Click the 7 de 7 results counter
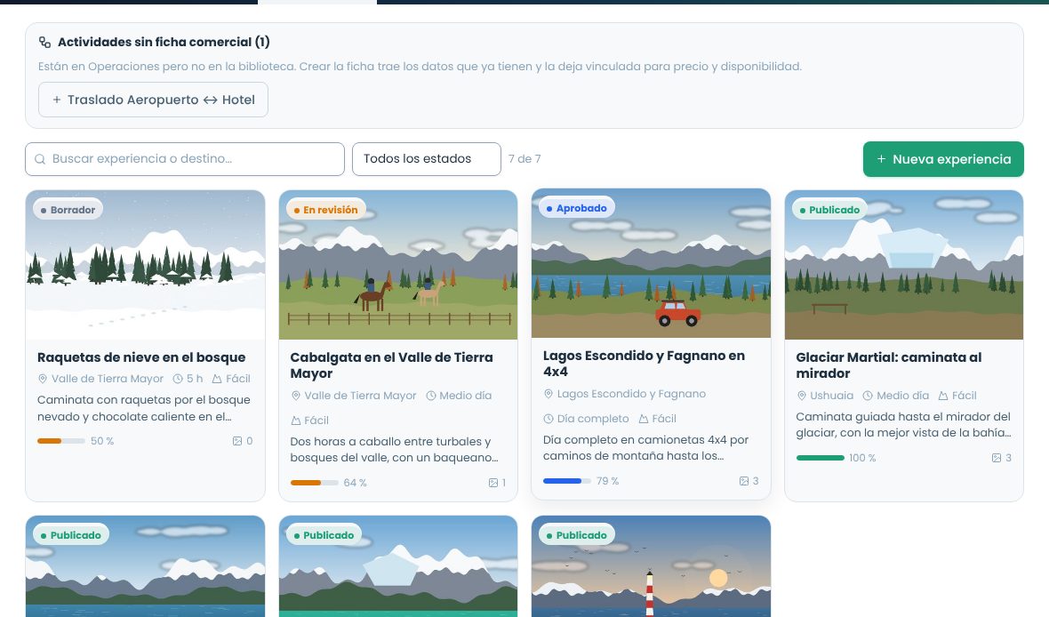1049x617 pixels. [524, 159]
